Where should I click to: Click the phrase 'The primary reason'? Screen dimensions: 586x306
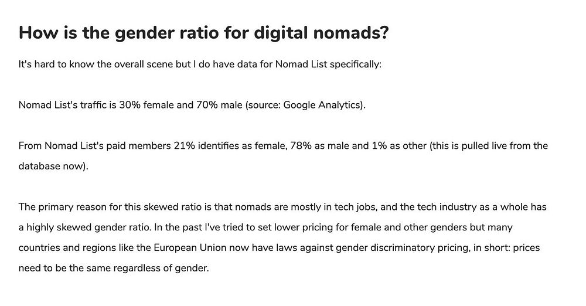point(57,207)
